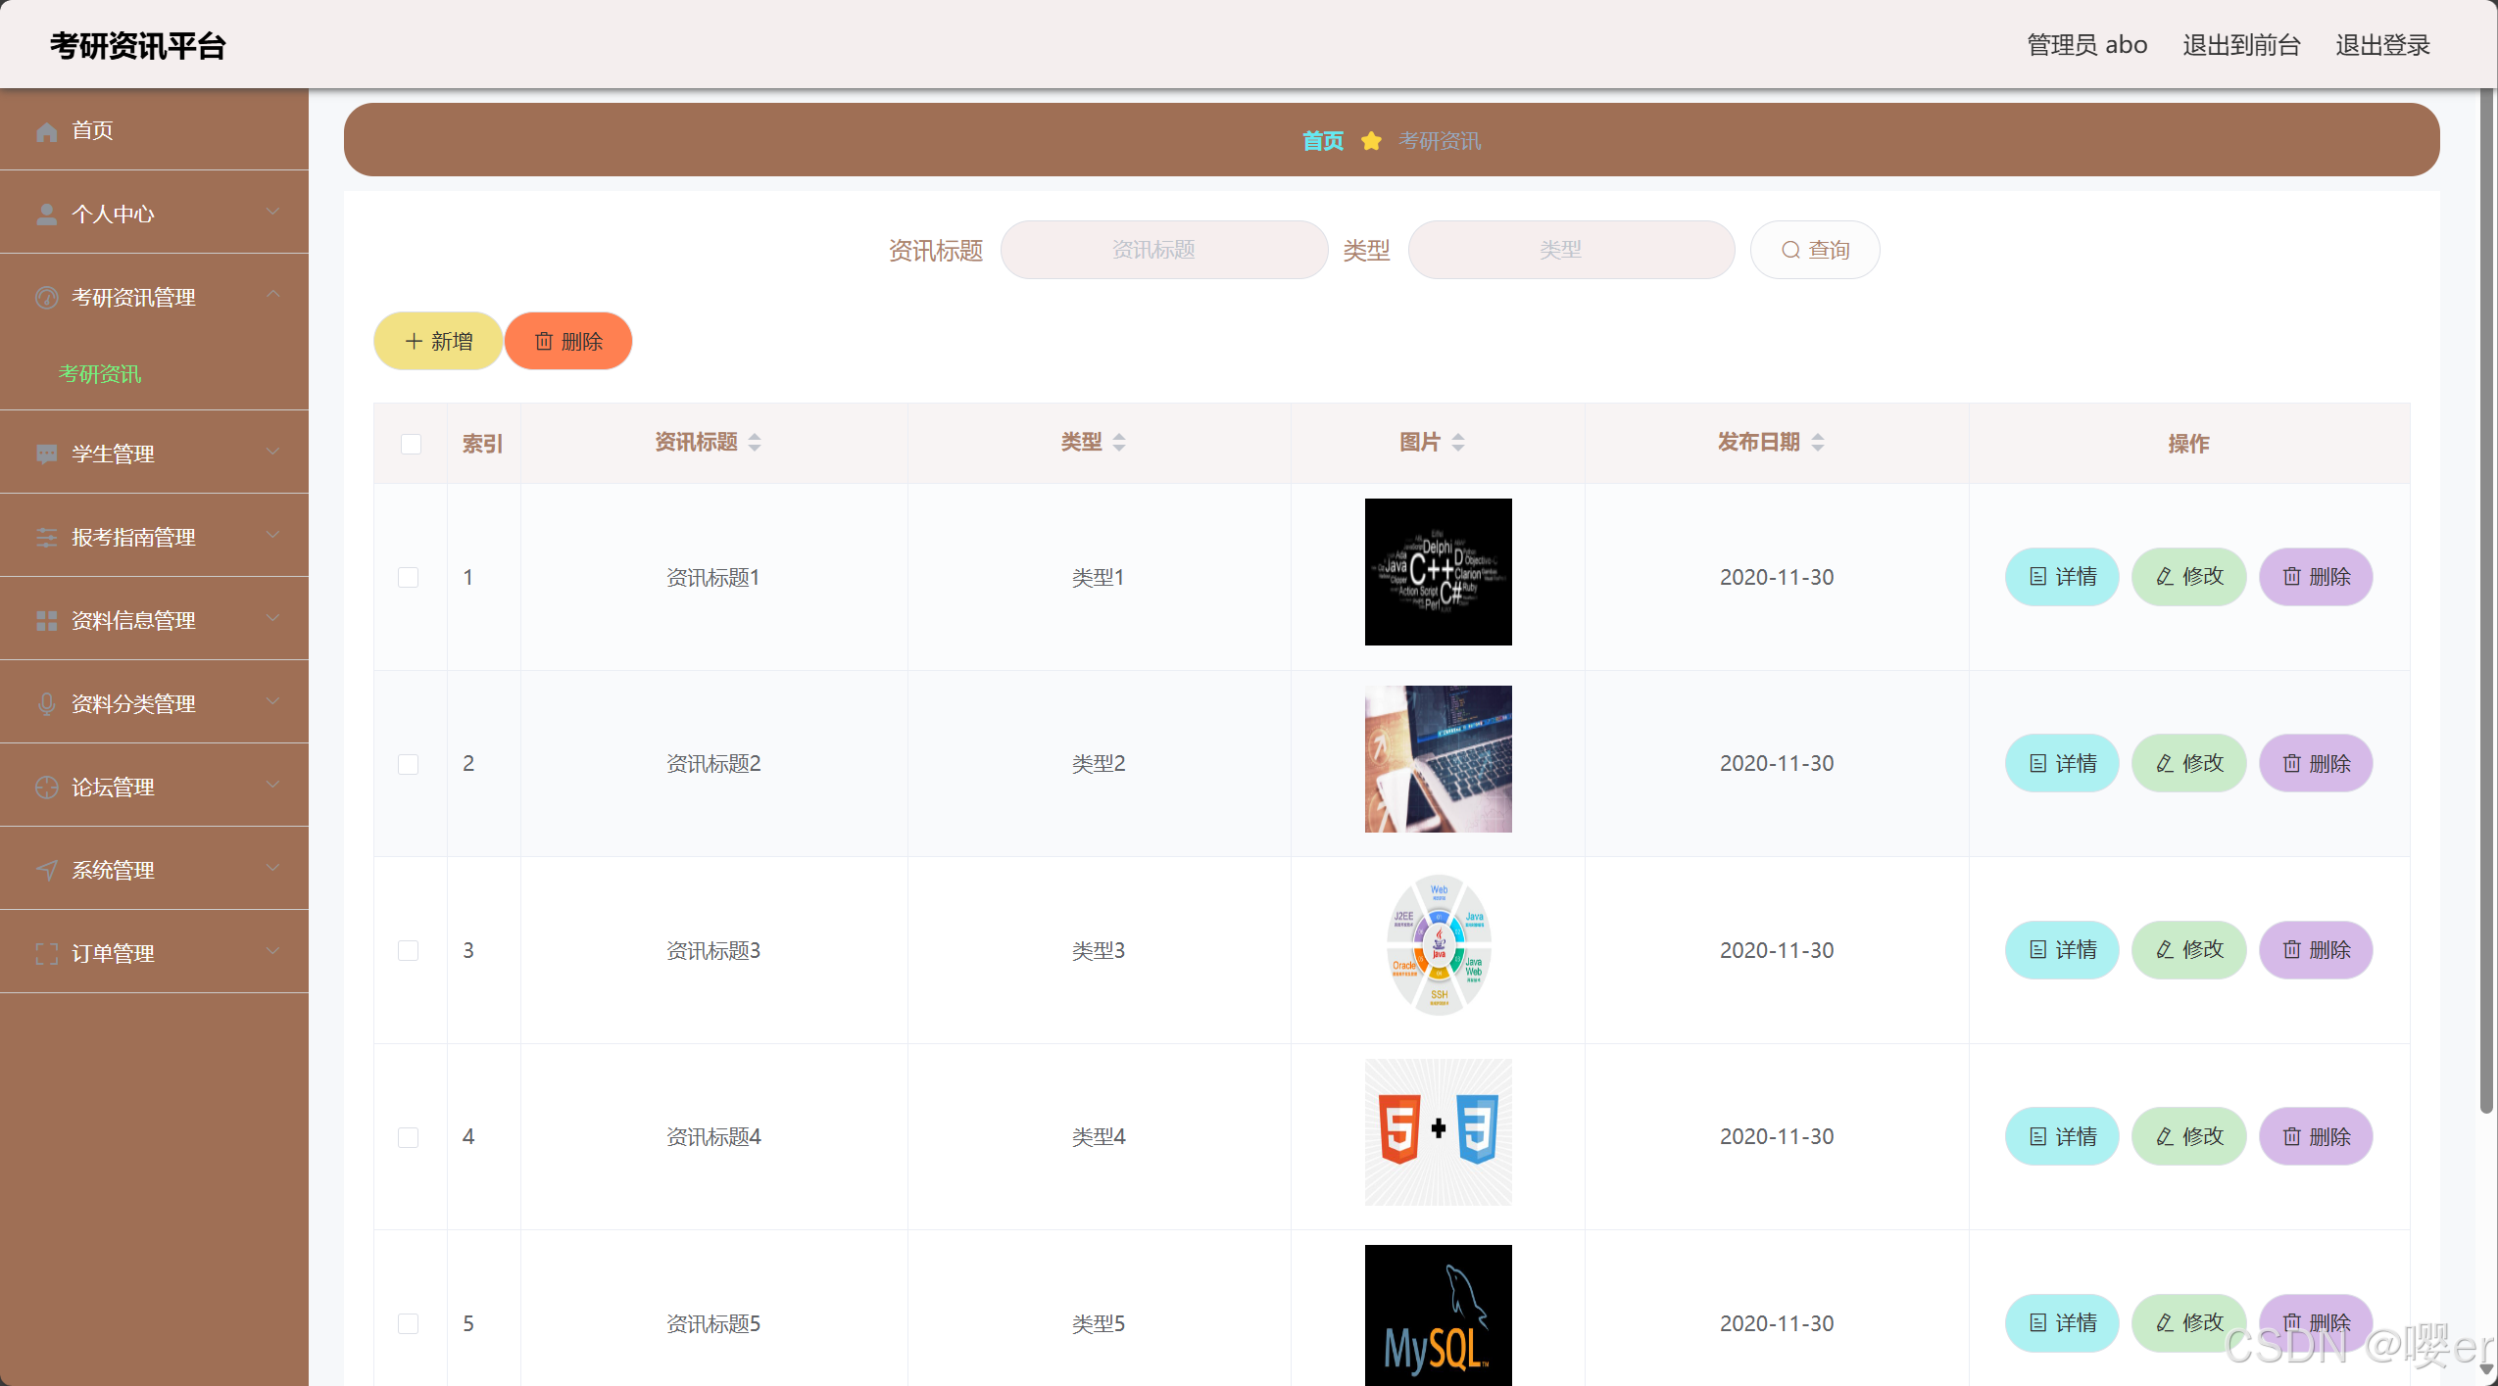Select the 考研资讯 submenu item

(x=100, y=374)
